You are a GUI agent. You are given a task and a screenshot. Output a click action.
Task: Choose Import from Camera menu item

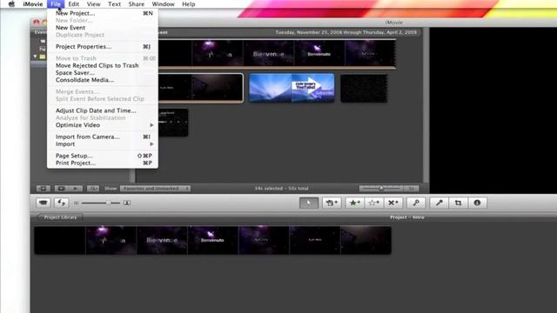click(x=103, y=137)
